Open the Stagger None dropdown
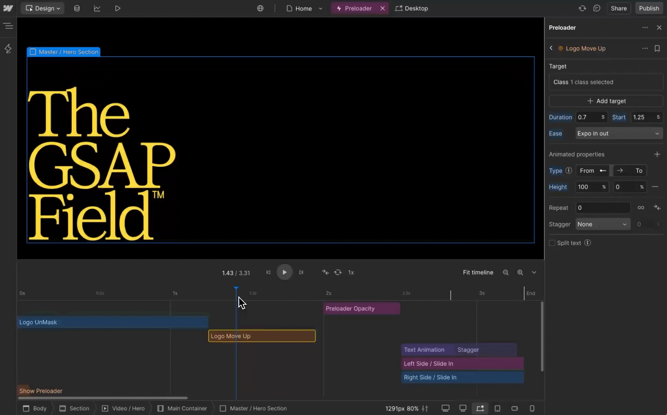The image size is (667, 415). 603,224
